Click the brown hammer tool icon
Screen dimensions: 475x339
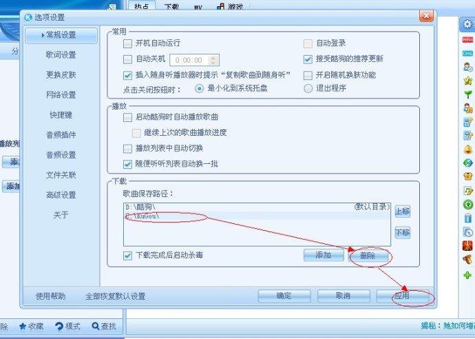tap(467, 259)
